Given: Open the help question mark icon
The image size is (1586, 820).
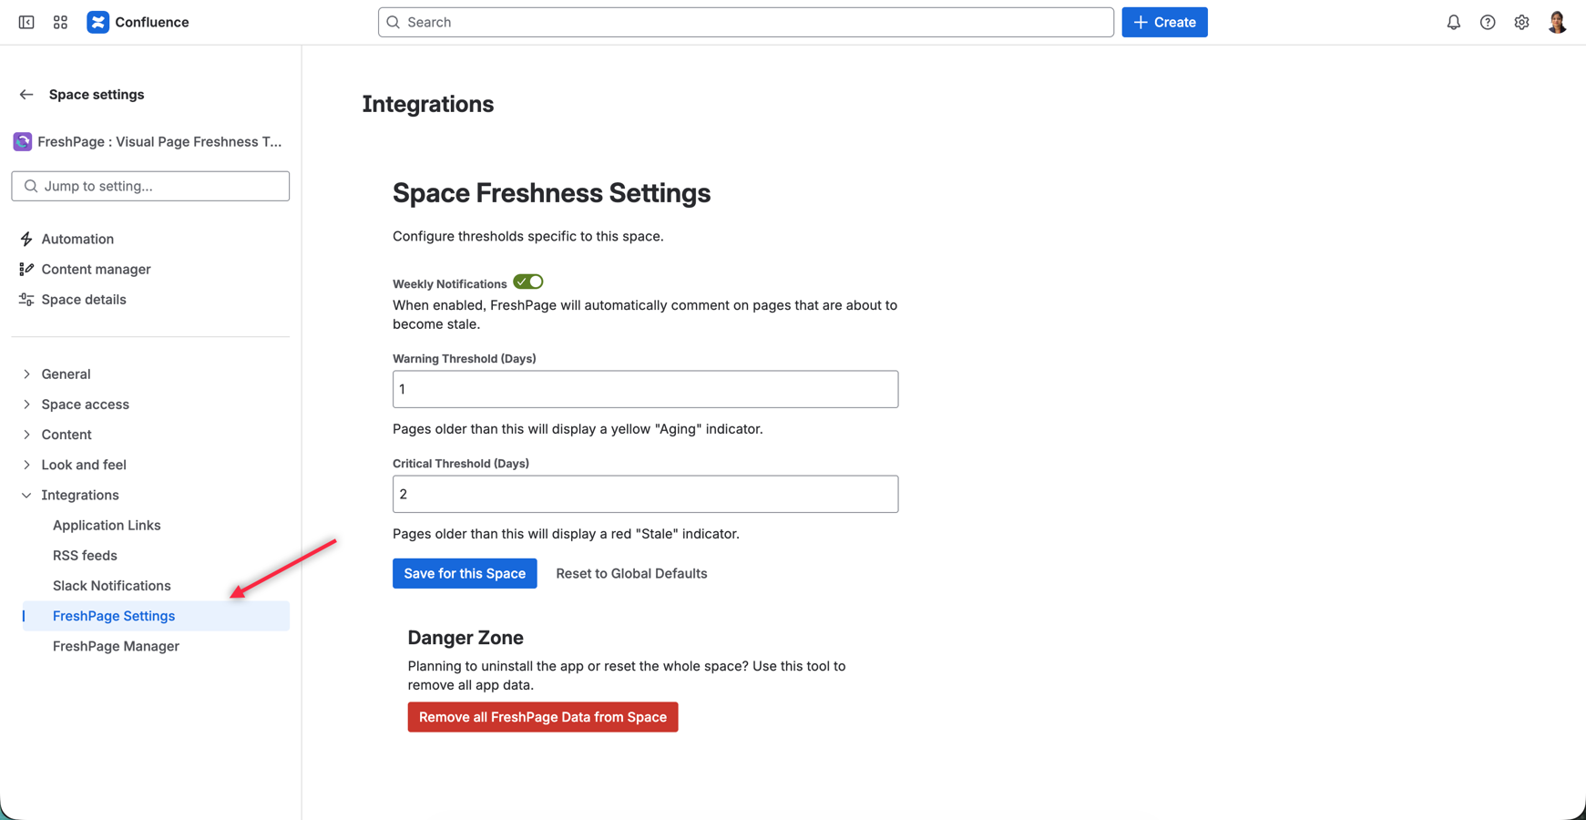Looking at the screenshot, I should point(1488,22).
